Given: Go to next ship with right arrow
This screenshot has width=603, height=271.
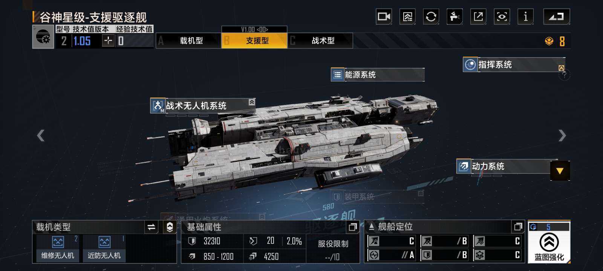Looking at the screenshot, I should (562, 135).
